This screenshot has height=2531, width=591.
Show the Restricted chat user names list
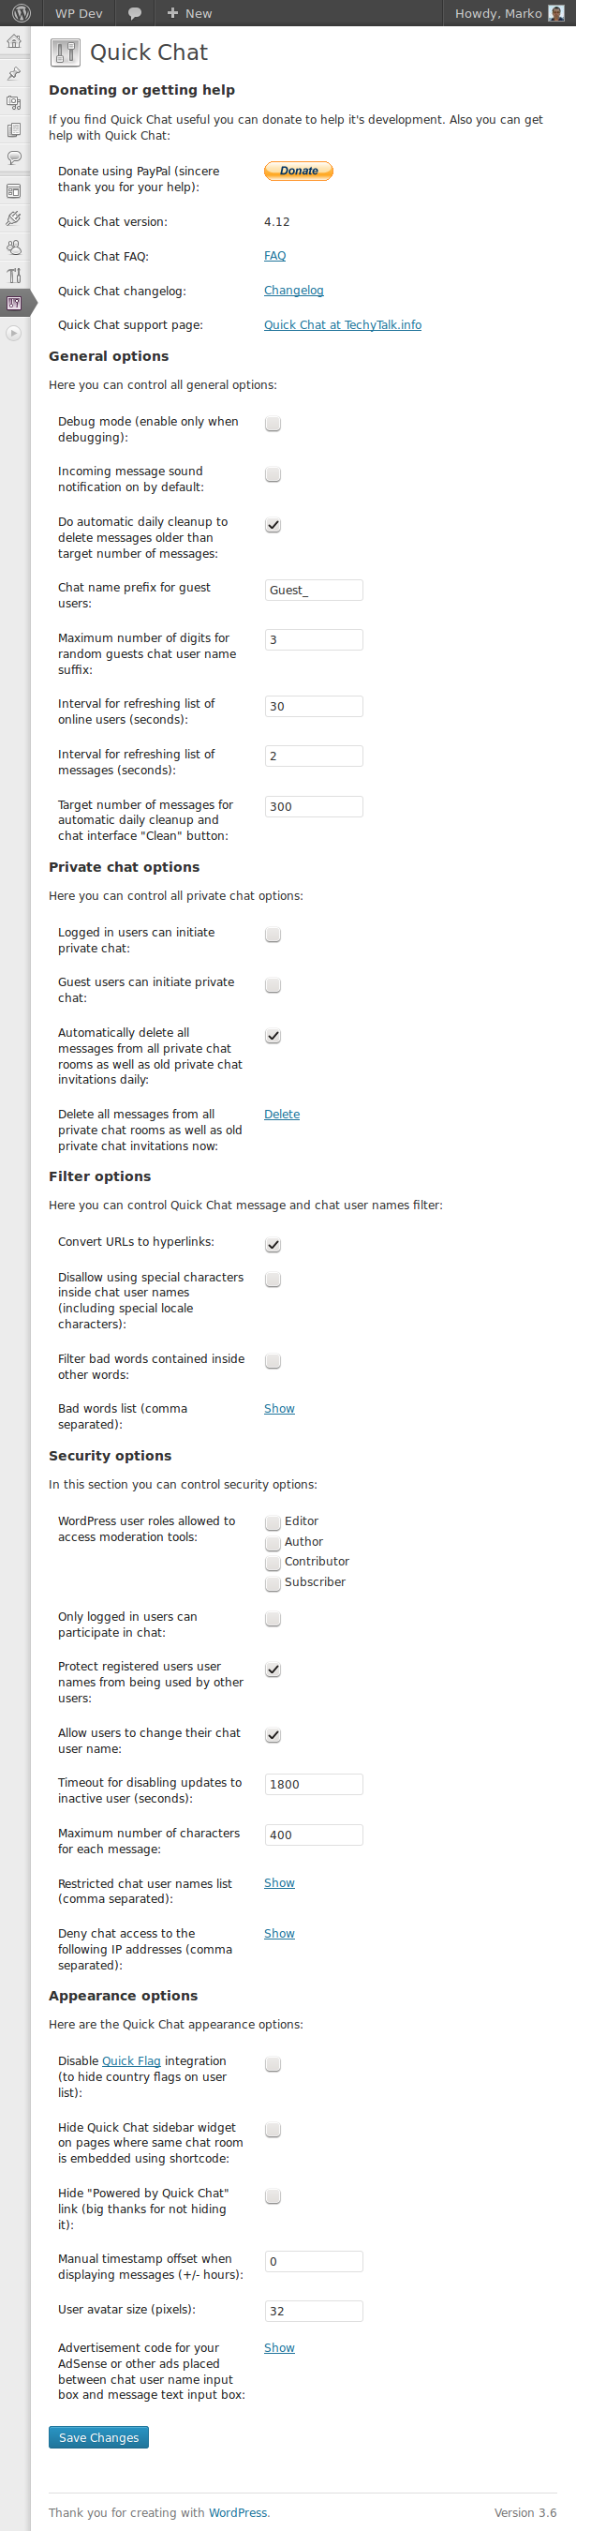point(279,1883)
